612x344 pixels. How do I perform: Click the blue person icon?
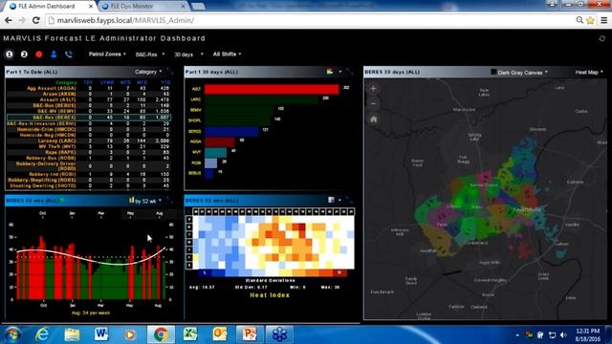(54, 54)
